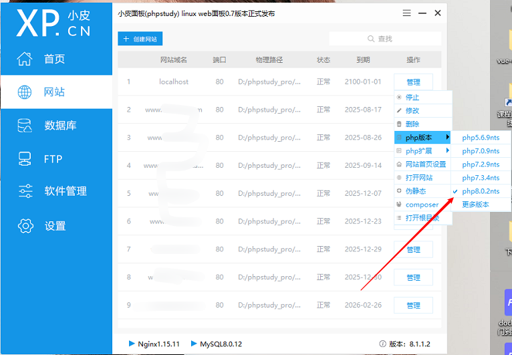The height and width of the screenshot is (355, 512).
Task: Open 设置 gear icon in sidebar
Action: 25,226
